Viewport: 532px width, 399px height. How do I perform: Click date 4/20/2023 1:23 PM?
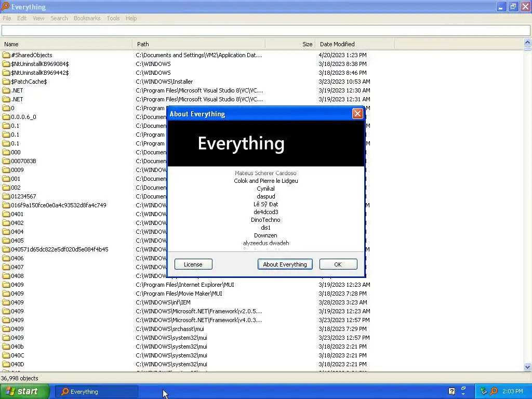(343, 55)
